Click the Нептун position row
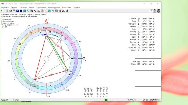Image resolution: width=188 pixels, height=105 pixels. (142, 40)
